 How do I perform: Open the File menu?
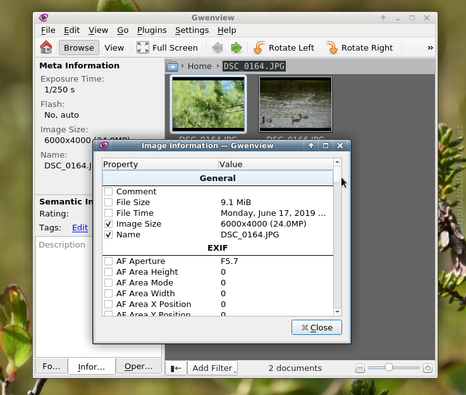click(48, 30)
